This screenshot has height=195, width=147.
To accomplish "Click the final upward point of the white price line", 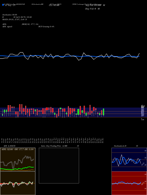I will [x=139, y=53].
